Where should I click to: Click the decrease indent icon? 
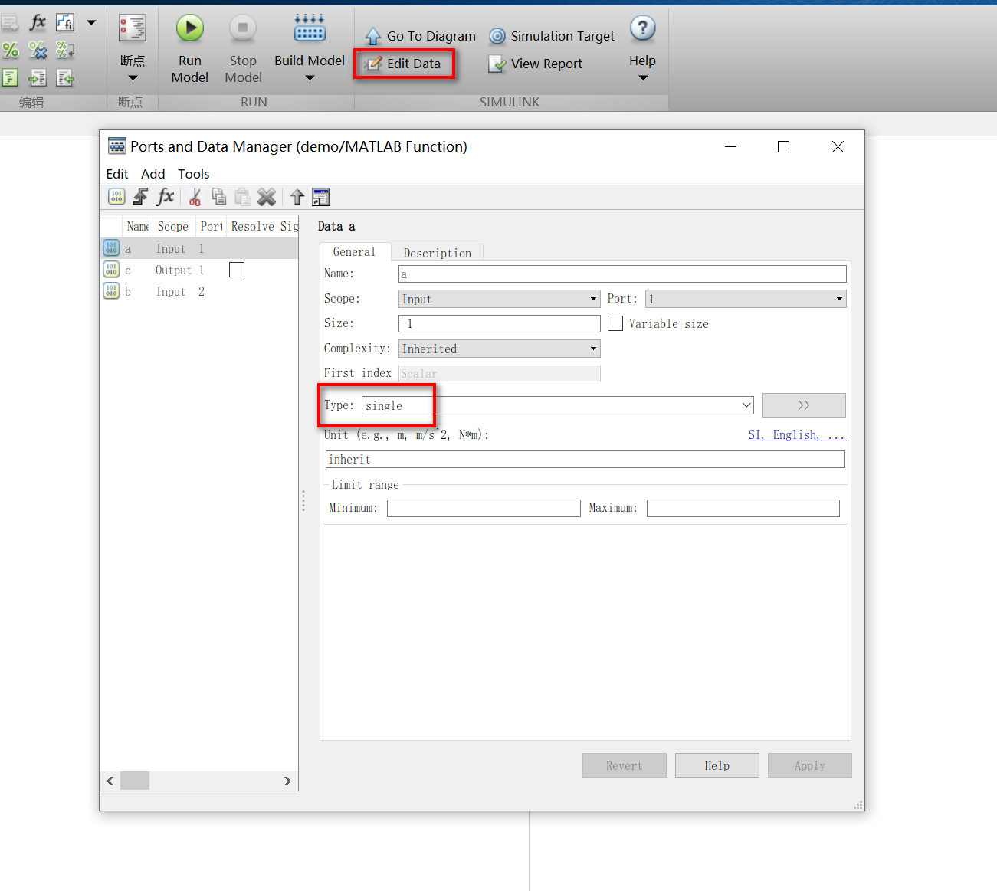[x=65, y=77]
